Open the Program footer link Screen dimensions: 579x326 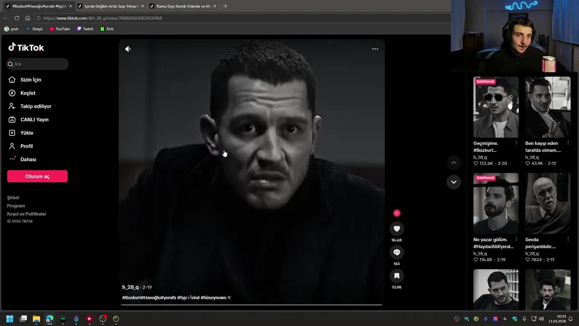(16, 206)
